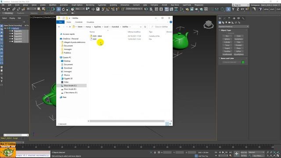Open the Modifiers menu
The height and width of the screenshot is (158, 281).
(53, 5)
